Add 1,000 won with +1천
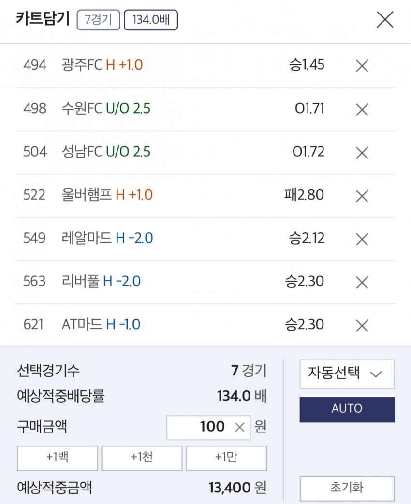 pyautogui.click(x=142, y=458)
